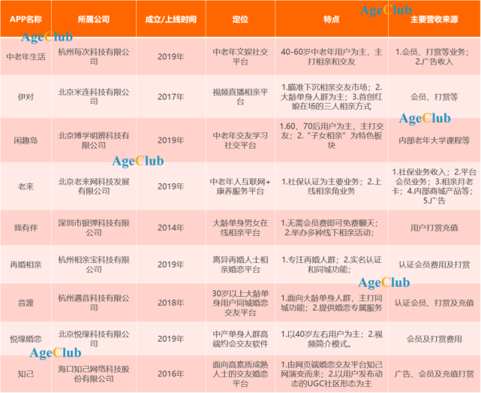Click company cell '北京米连科技有限公司'
Screen dimensions: 481x393
pos(94,97)
